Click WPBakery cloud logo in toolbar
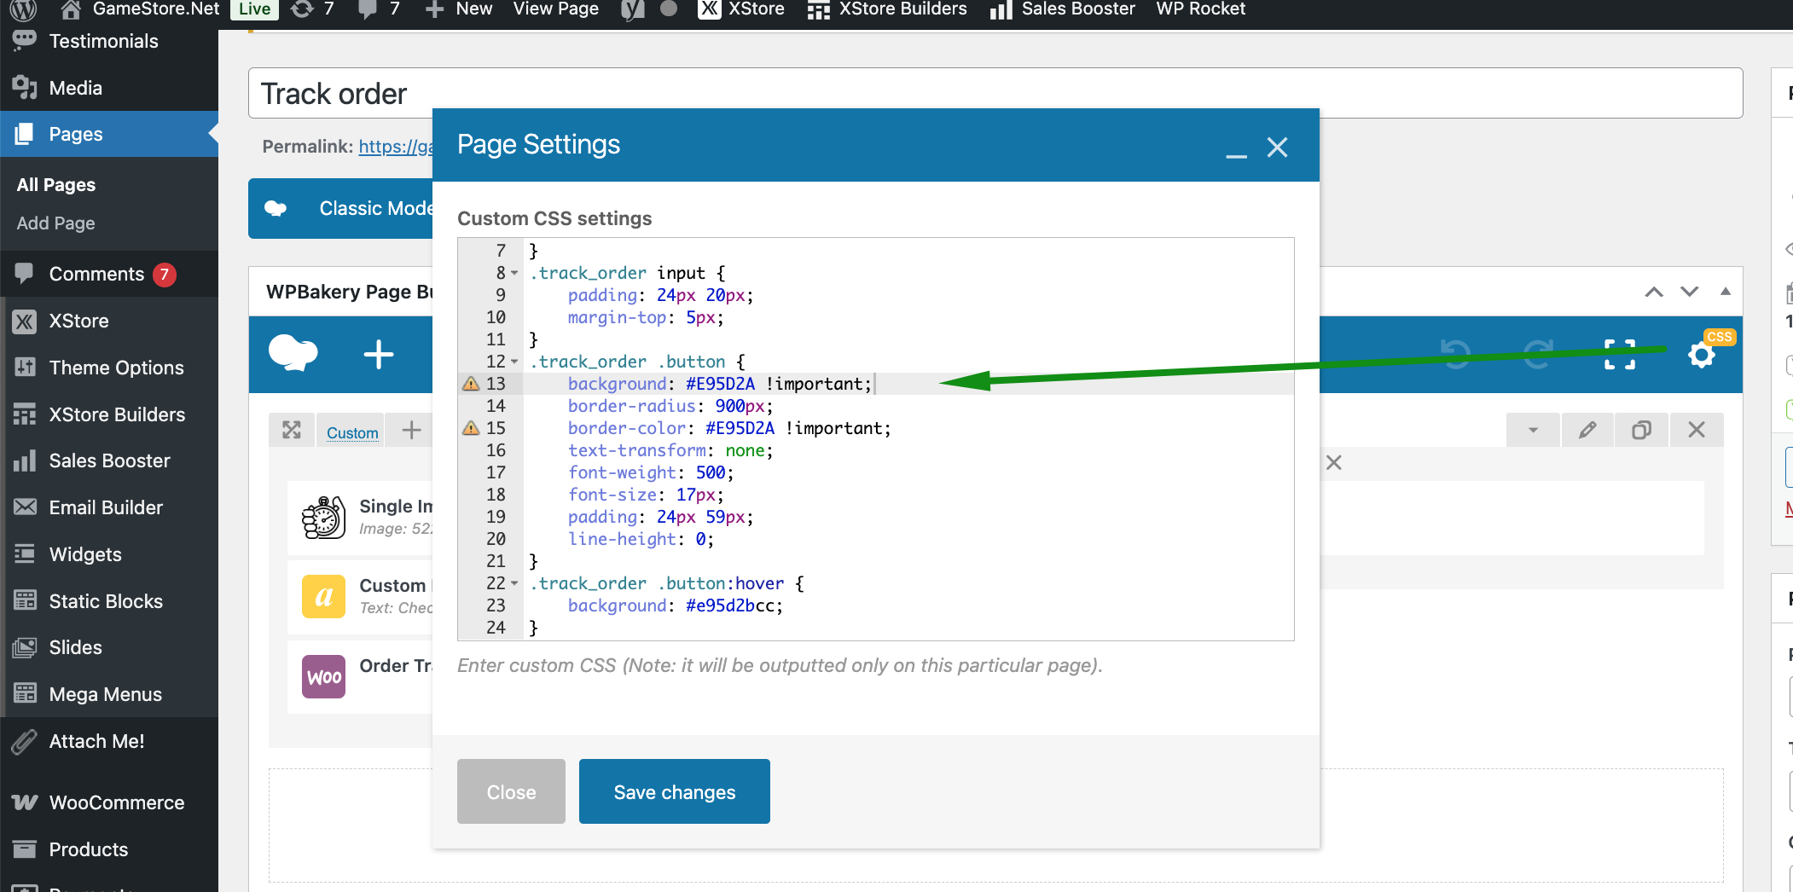Screen dimensions: 1793x892 tap(293, 353)
